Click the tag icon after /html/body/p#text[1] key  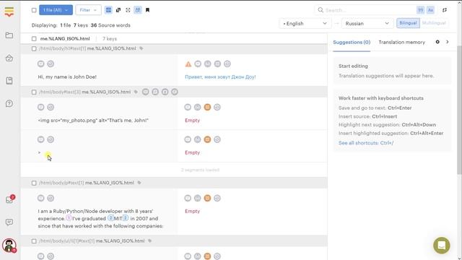(139, 183)
